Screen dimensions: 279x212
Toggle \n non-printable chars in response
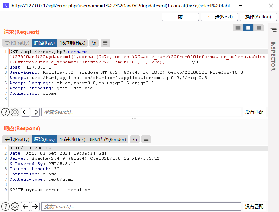[135, 139]
